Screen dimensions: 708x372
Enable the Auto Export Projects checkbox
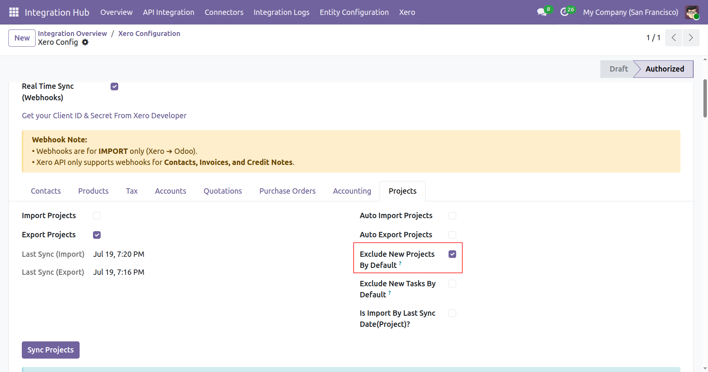[x=452, y=235]
